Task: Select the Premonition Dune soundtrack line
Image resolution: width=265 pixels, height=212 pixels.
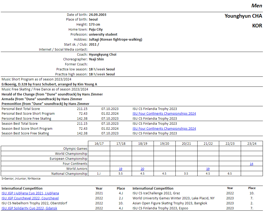Action: tap(45, 104)
